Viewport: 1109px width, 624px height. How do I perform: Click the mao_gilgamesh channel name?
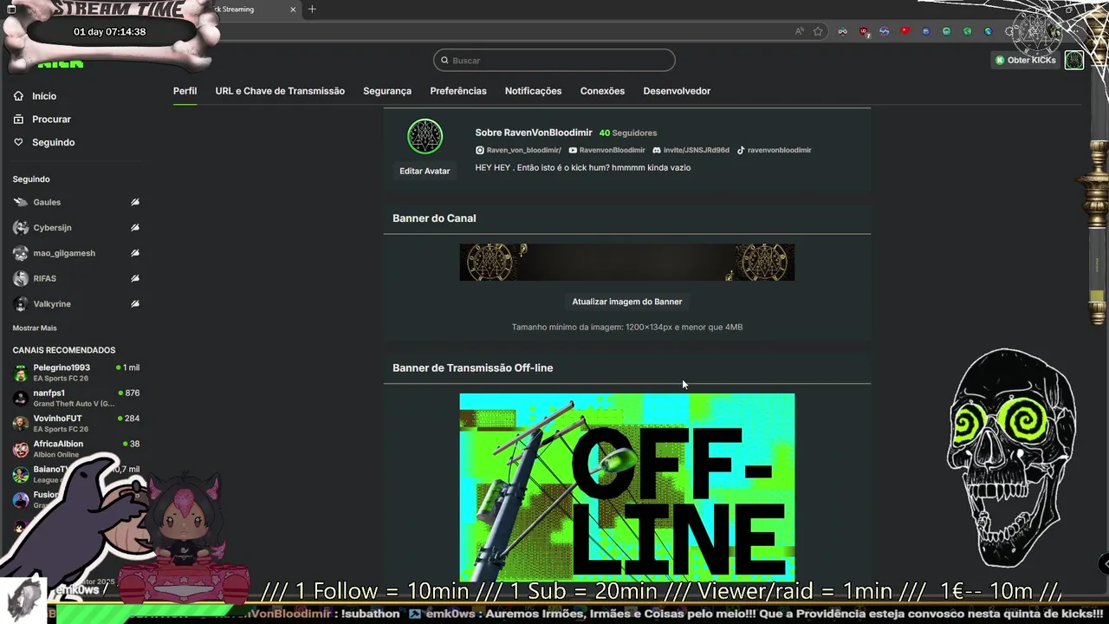(x=64, y=253)
